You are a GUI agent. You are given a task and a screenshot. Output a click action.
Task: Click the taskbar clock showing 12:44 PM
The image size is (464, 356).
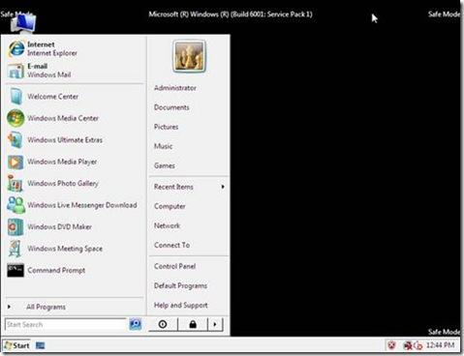440,345
